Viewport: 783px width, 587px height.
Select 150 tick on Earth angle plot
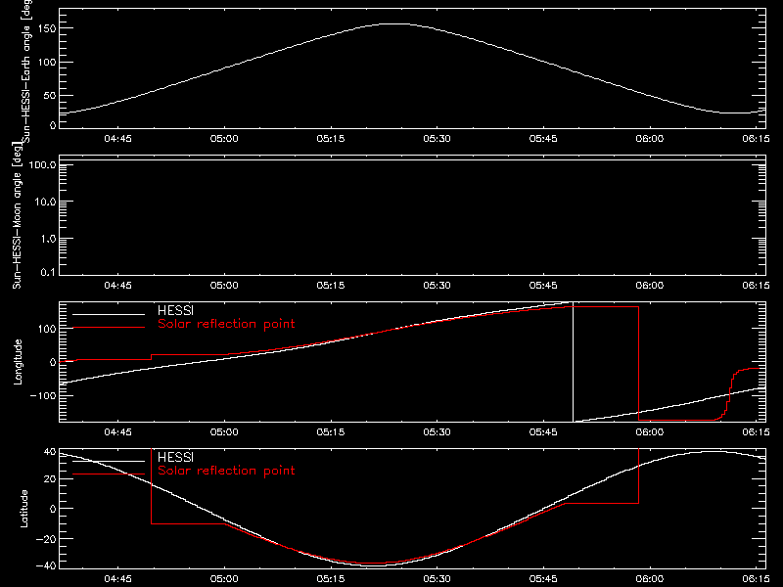46,28
